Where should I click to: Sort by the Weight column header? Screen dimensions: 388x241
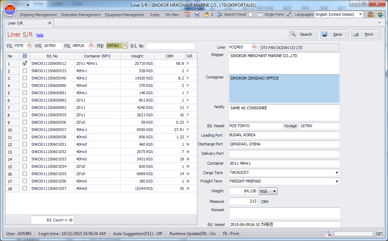coord(137,56)
